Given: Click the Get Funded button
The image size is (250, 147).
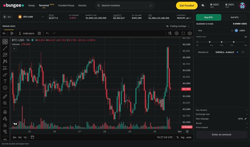Looking at the screenshot, I should 187,5.
